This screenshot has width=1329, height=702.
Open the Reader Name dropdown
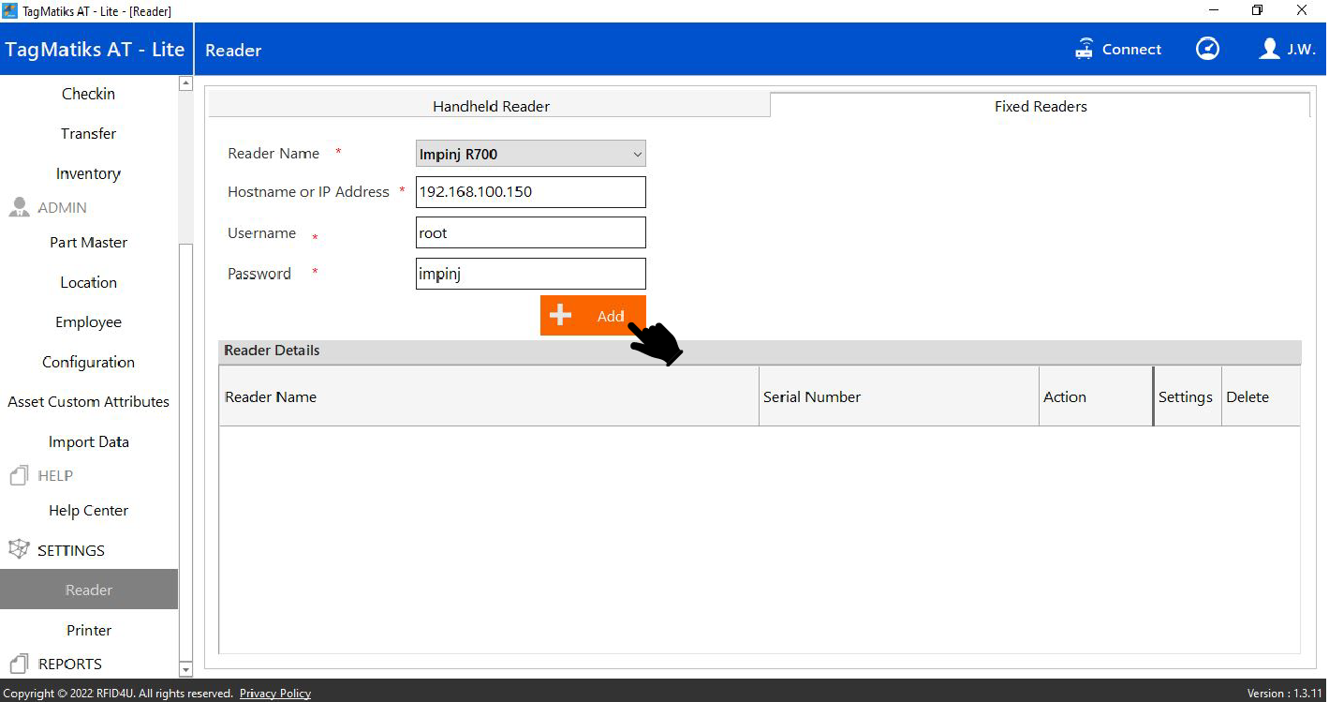pos(530,154)
